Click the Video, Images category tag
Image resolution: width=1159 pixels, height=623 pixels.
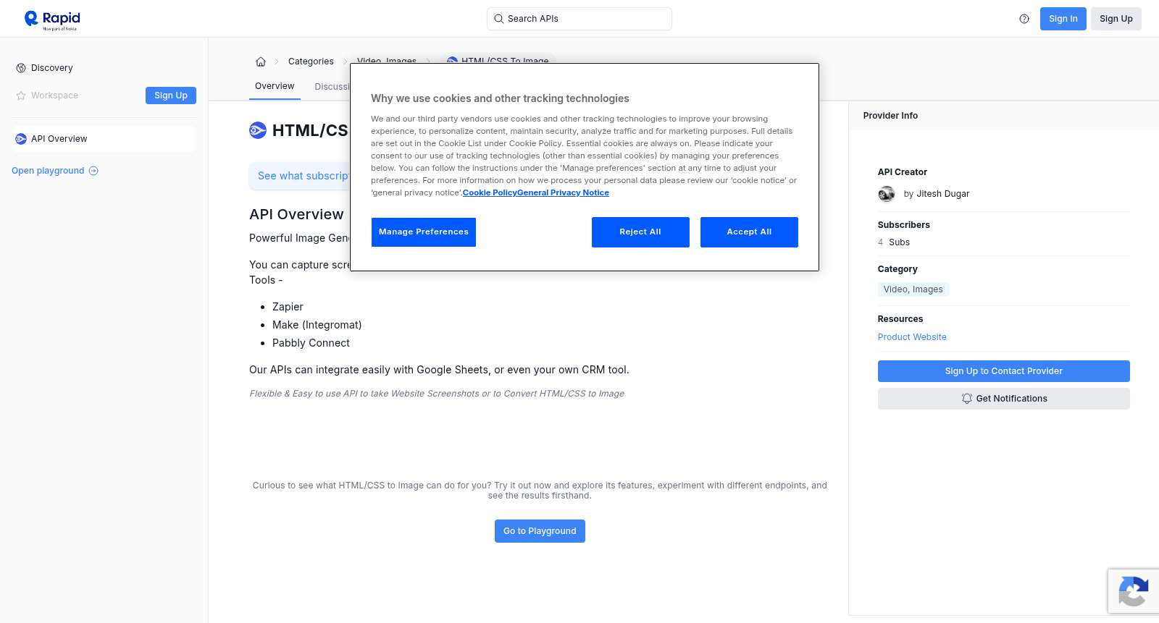pos(913,289)
